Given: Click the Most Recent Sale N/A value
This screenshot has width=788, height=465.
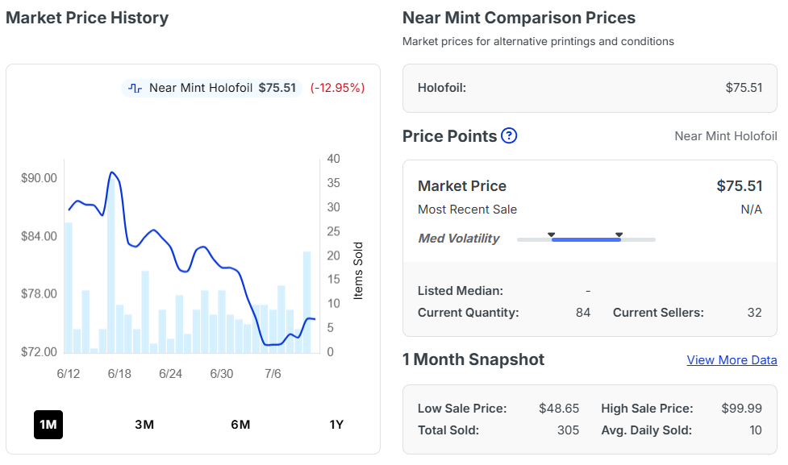Looking at the screenshot, I should coord(752,210).
